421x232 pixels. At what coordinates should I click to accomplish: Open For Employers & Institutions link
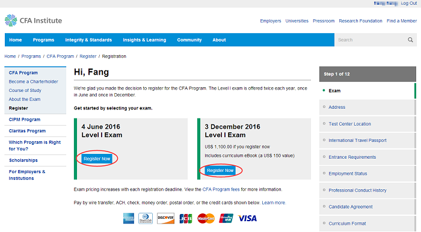click(x=27, y=175)
